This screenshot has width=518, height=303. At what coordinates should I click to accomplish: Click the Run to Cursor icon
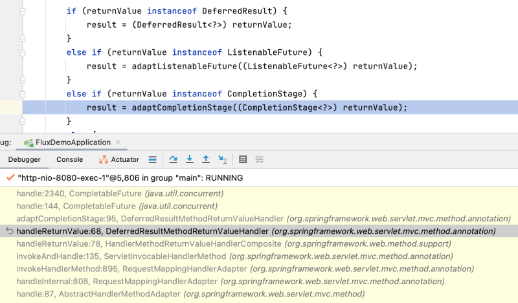(x=223, y=159)
